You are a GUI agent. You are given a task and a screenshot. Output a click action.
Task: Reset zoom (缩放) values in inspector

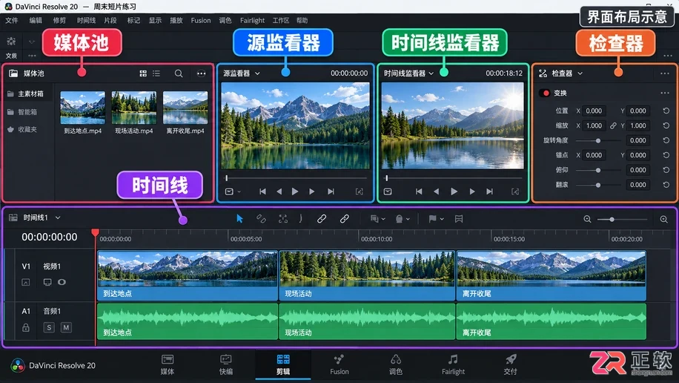tap(666, 125)
